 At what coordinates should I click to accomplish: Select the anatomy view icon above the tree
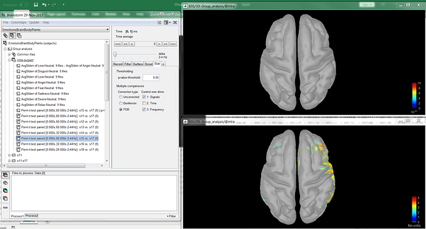tap(5, 36)
